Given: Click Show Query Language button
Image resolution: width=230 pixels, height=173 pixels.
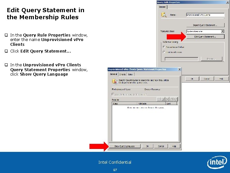Looking at the screenshot, I should click(125, 146).
